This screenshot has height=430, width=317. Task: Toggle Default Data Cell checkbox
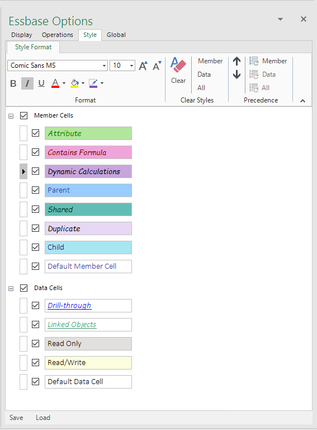[36, 382]
